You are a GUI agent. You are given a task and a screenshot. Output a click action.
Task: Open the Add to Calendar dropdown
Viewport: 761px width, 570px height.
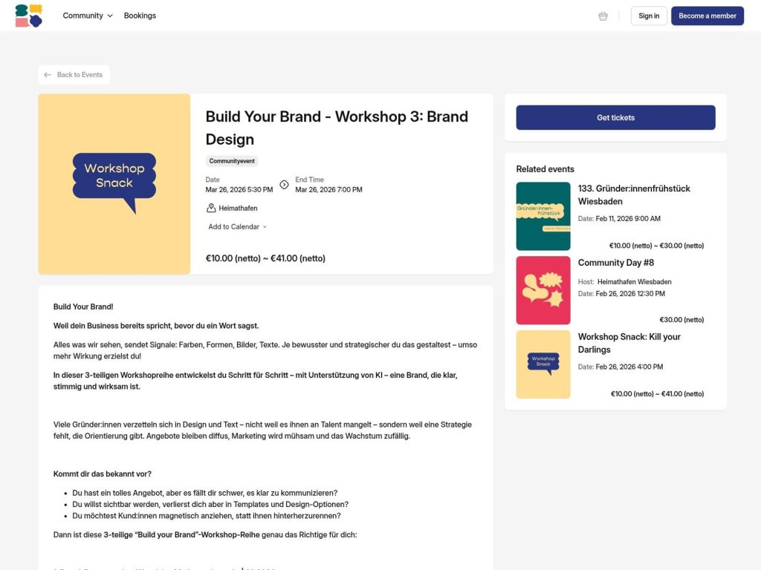click(x=236, y=226)
